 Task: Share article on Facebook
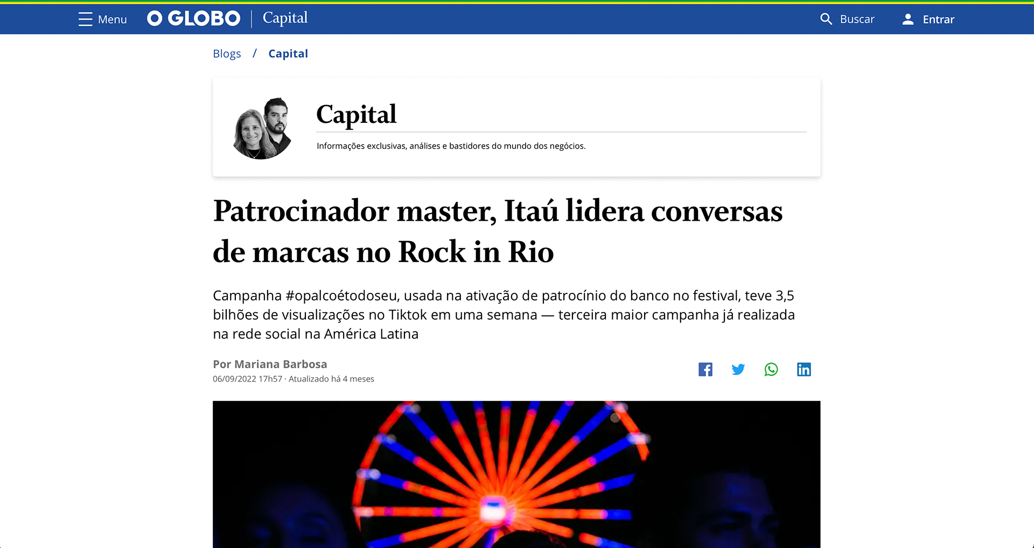pos(705,369)
